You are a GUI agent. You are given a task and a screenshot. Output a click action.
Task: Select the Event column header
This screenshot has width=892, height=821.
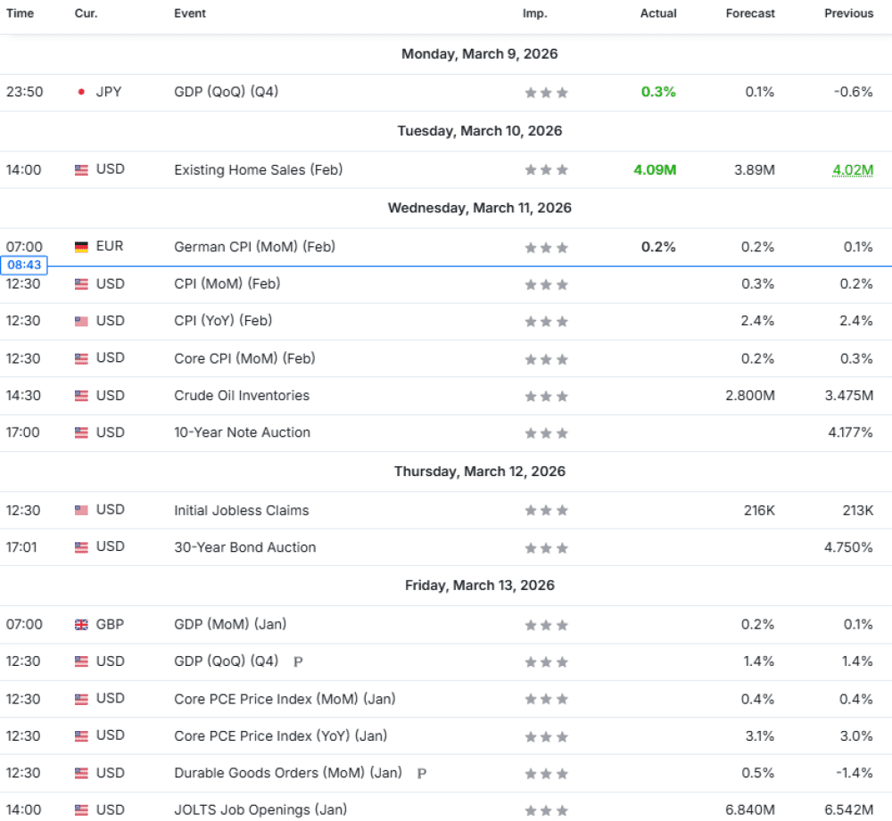click(190, 13)
